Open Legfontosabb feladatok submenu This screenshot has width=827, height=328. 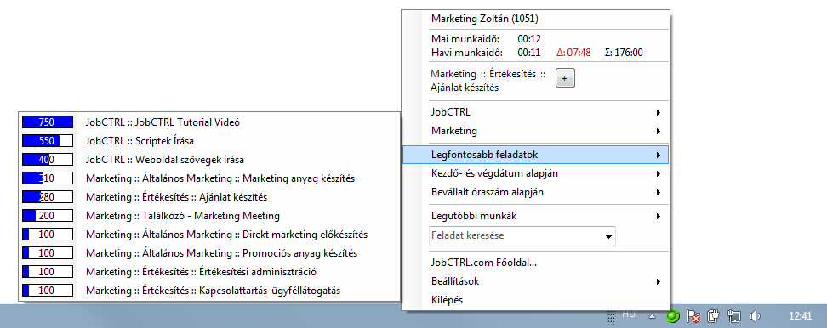535,155
